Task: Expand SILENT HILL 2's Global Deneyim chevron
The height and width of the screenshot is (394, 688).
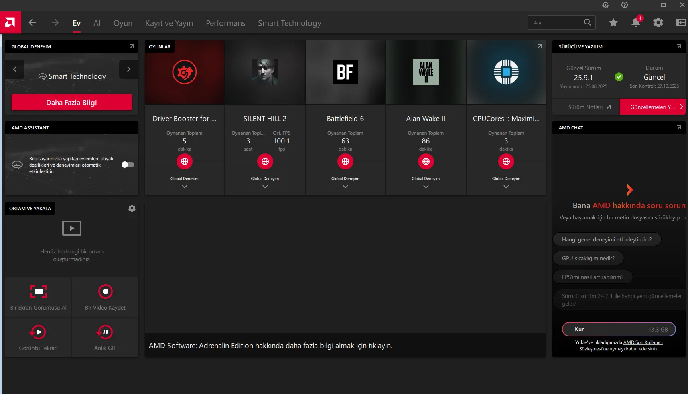Action: pyautogui.click(x=265, y=187)
